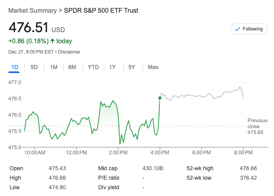The width and height of the screenshot is (274, 196).
Task: Click the SPDR S&P 500 ETF Trust title
Action: (101, 11)
